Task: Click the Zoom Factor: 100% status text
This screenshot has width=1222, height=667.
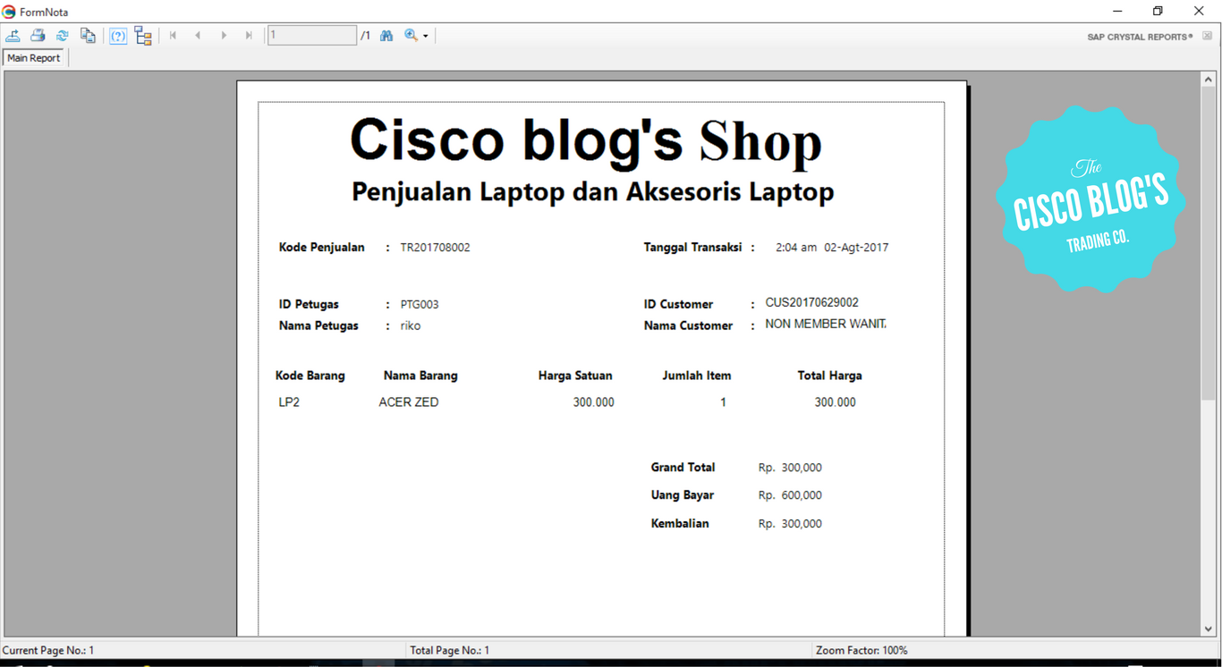Action: click(x=861, y=650)
